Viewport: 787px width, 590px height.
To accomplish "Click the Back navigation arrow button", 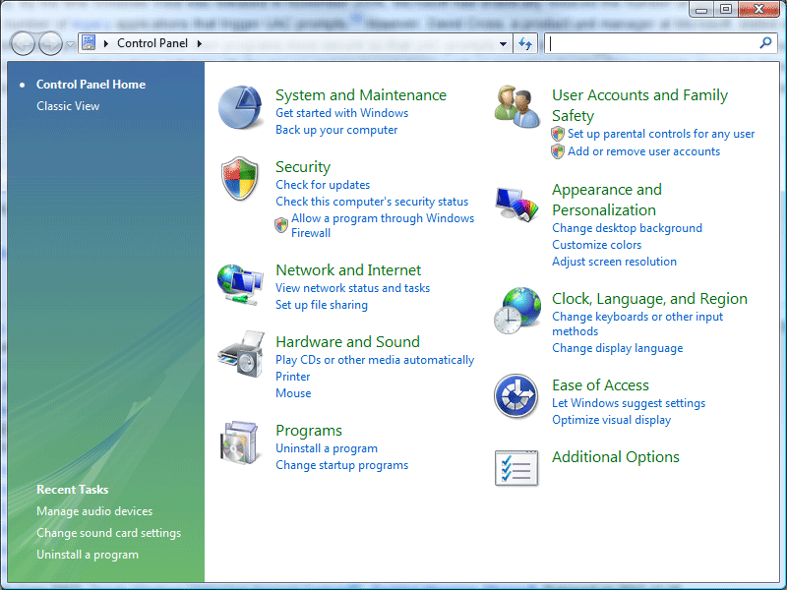I will coord(23,44).
